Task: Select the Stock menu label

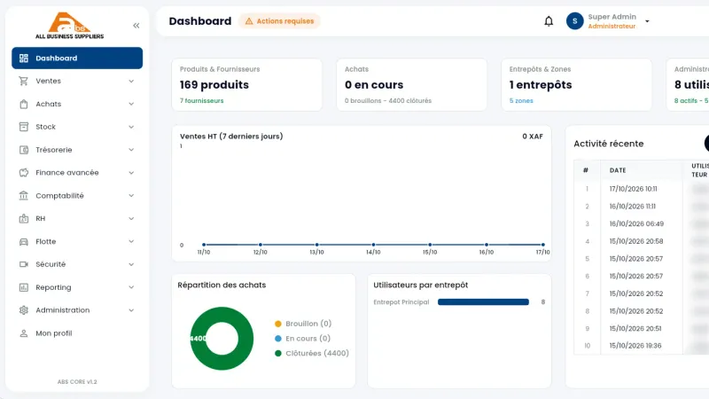Action: click(46, 127)
